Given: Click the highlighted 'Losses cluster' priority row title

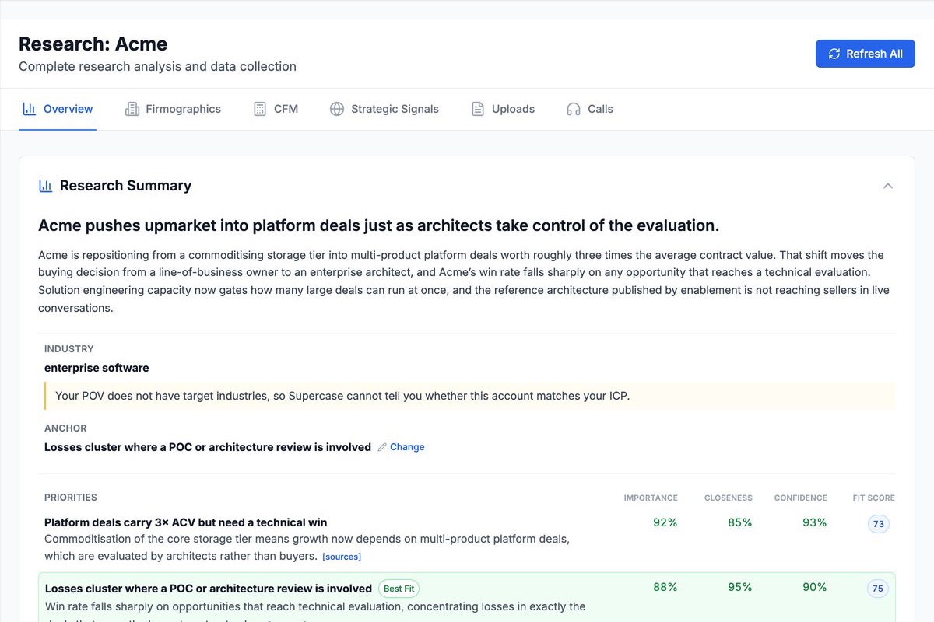Looking at the screenshot, I should click(209, 589).
